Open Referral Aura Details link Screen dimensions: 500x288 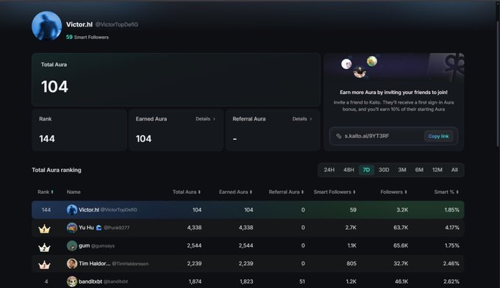302,119
